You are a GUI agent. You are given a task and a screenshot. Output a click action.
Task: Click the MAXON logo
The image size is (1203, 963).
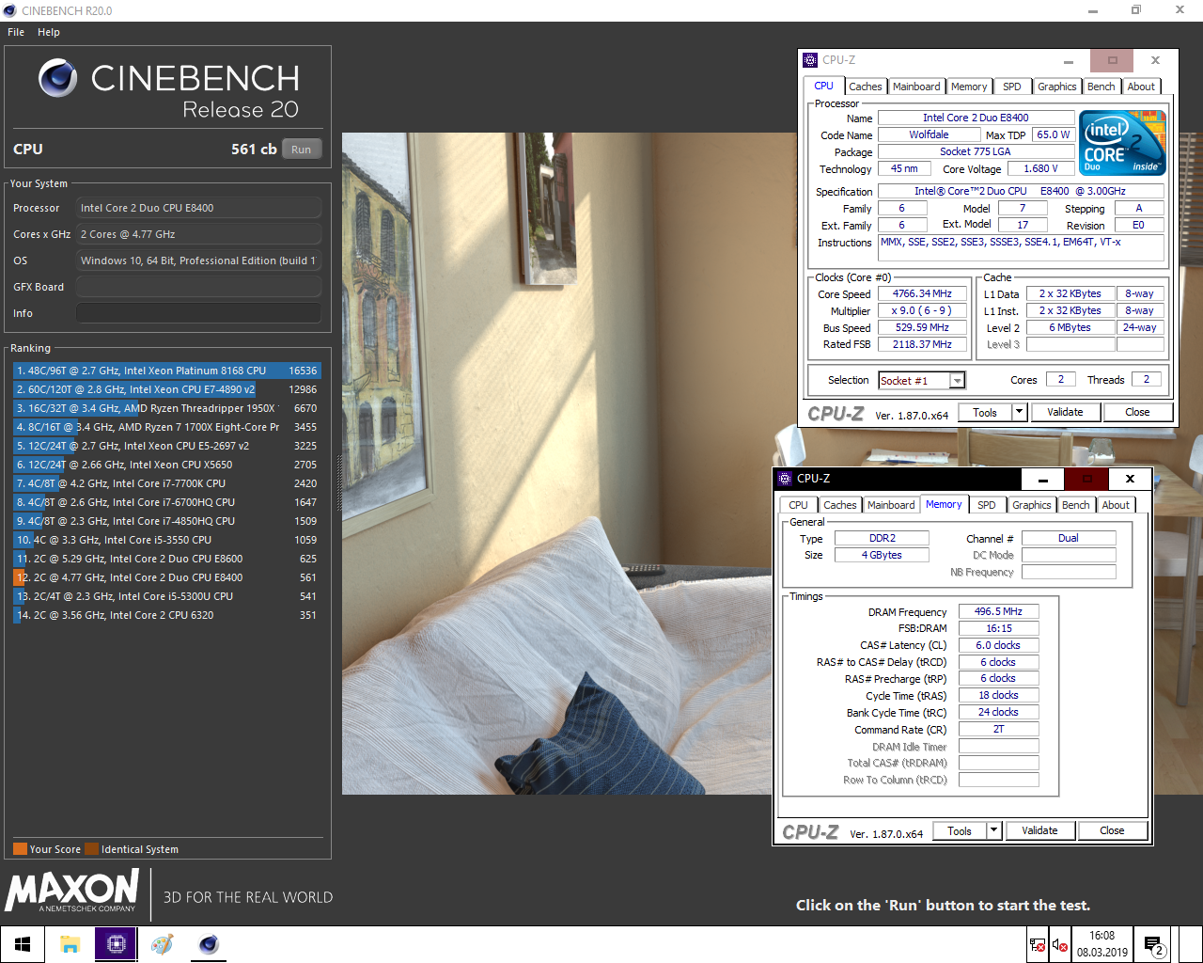tap(72, 891)
